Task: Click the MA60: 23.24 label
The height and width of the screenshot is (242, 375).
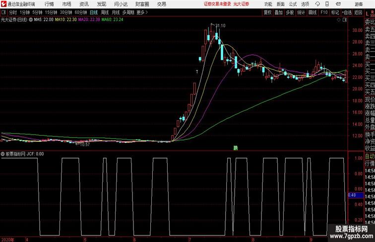Action: click(112, 20)
